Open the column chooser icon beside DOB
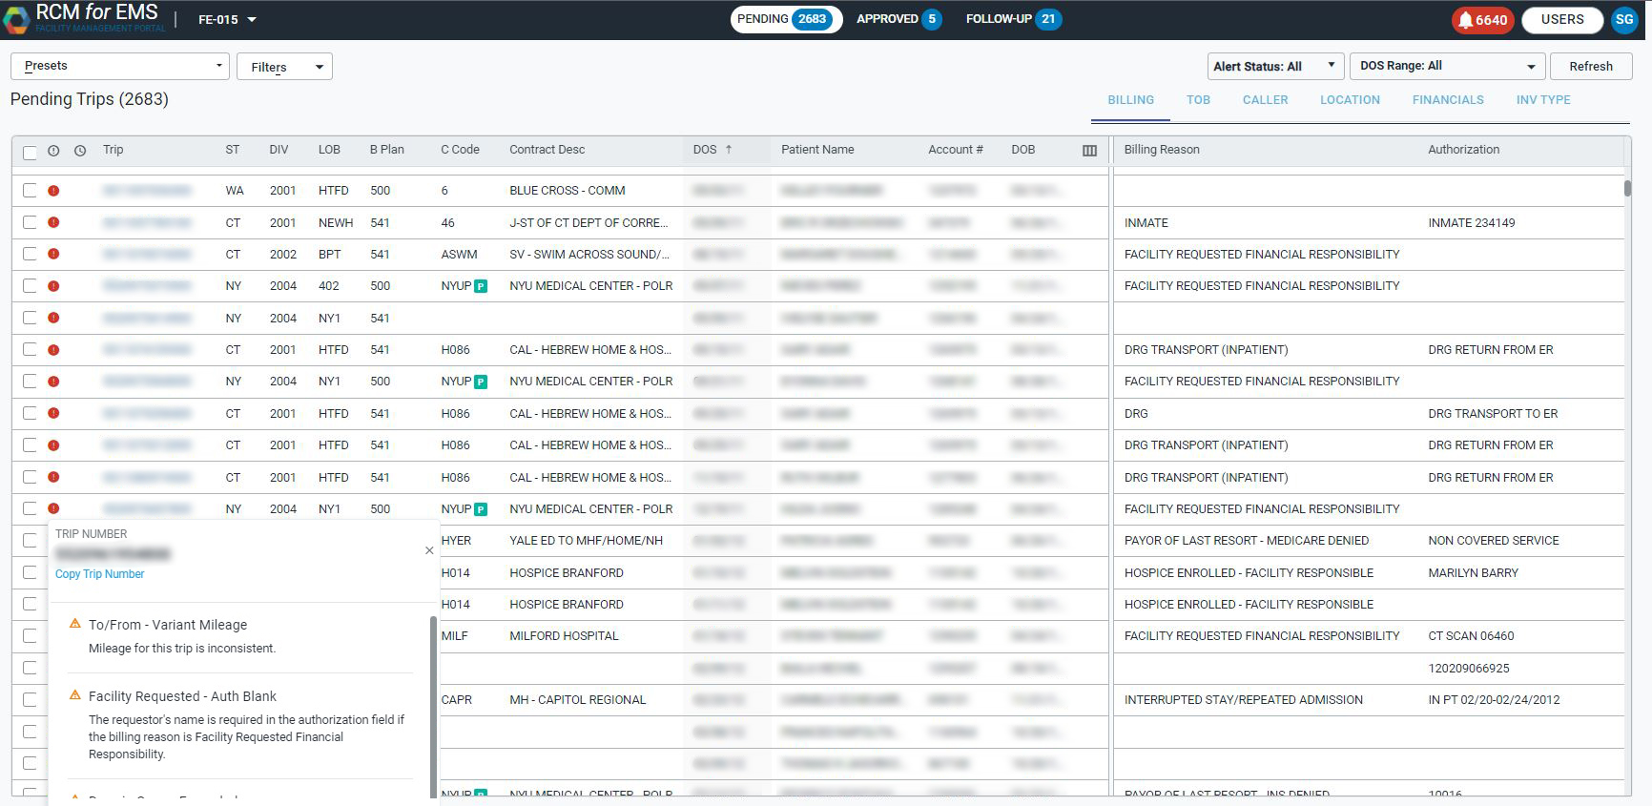The height and width of the screenshot is (806, 1652). point(1089,151)
